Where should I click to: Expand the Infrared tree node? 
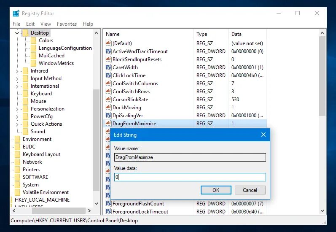[x=17, y=71]
